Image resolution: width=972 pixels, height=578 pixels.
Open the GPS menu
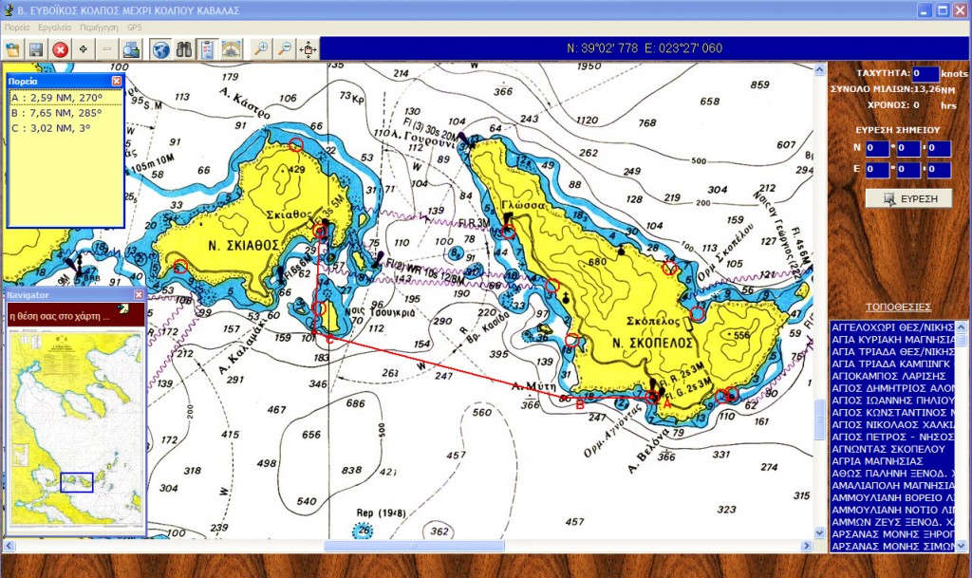pyautogui.click(x=134, y=28)
